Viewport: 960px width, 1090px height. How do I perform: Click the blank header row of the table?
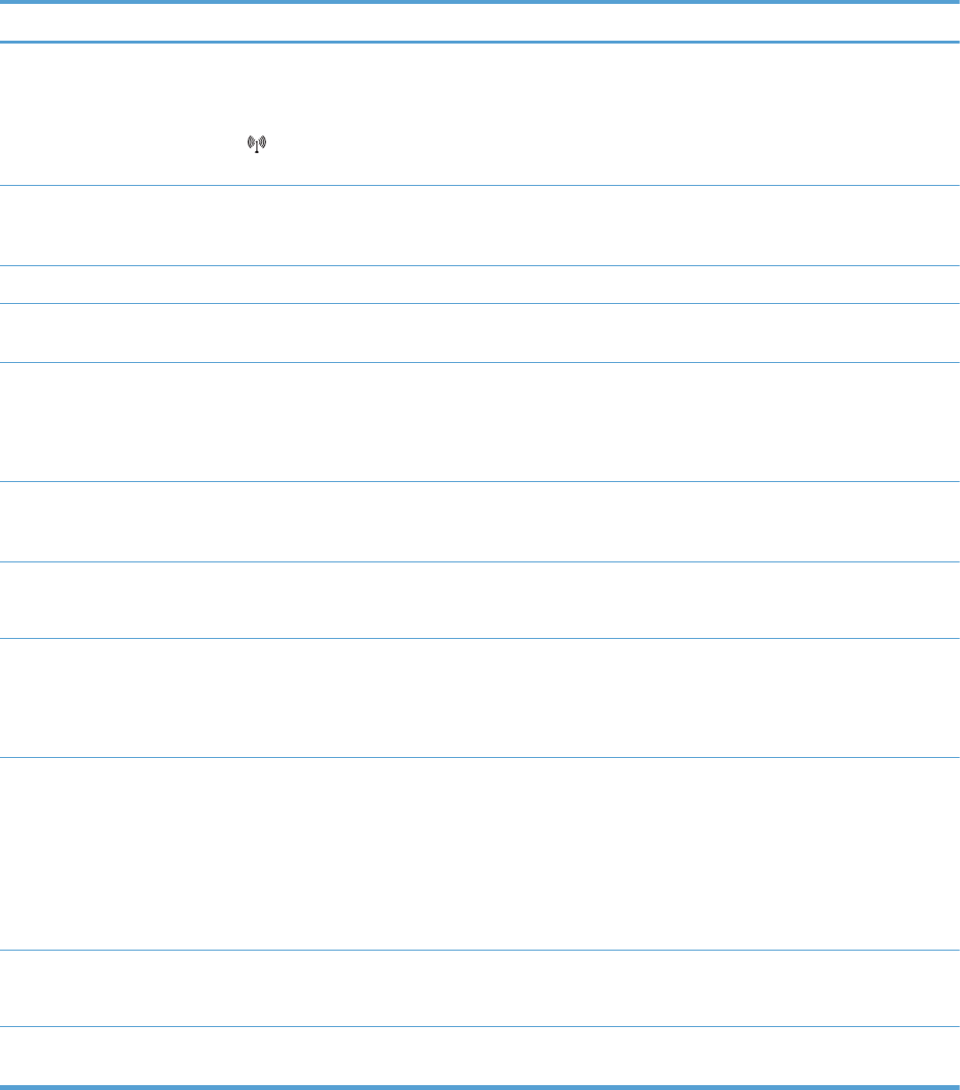pos(480,22)
